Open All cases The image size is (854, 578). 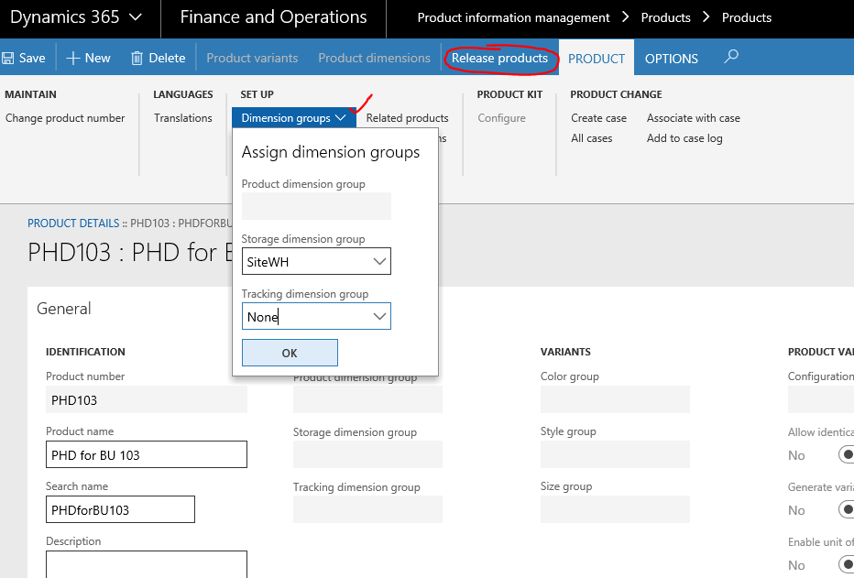click(x=592, y=138)
